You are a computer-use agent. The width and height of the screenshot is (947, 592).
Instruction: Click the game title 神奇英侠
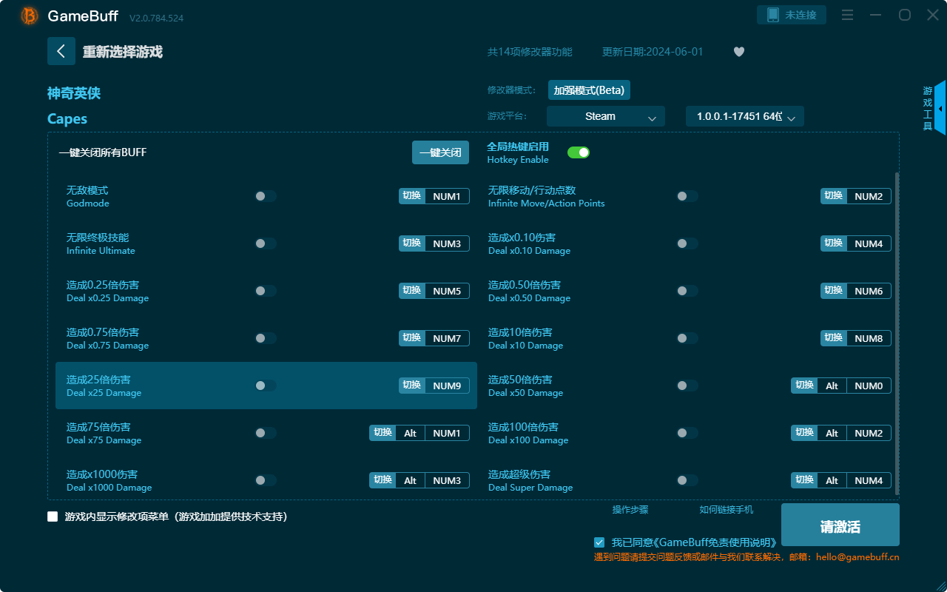(x=74, y=93)
